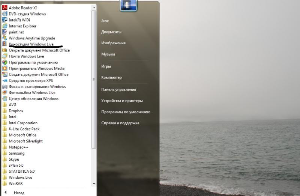Open Программы по умолчанию icon in program list
The image size is (300, 196).
pyautogui.click(x=4, y=62)
